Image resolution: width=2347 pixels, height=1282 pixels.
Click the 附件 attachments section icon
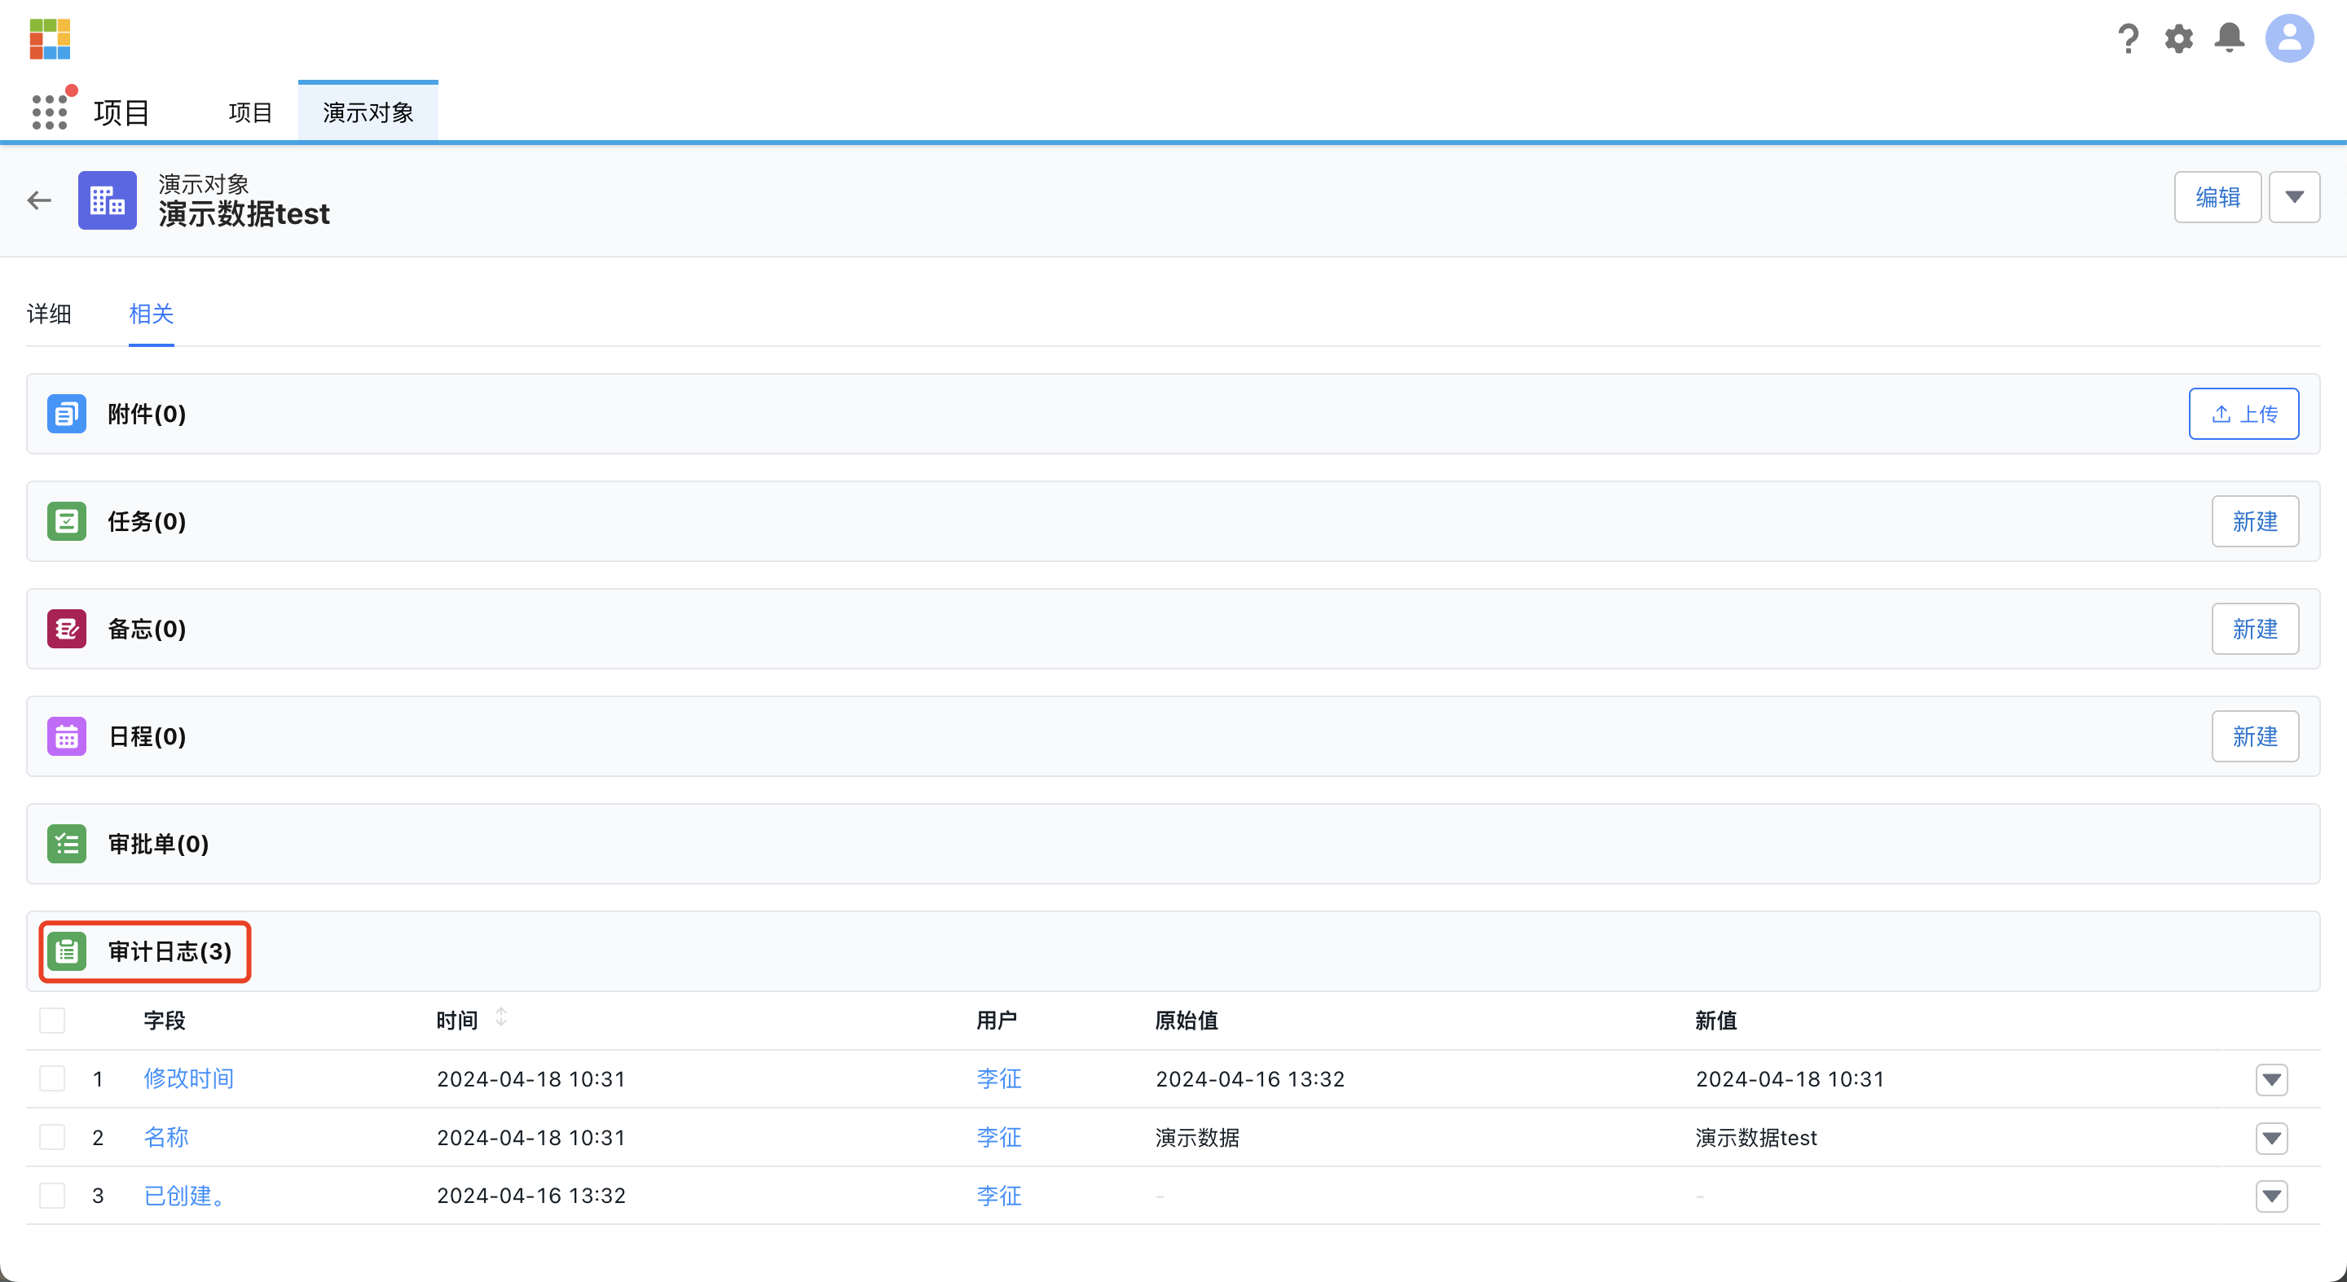pyautogui.click(x=67, y=415)
